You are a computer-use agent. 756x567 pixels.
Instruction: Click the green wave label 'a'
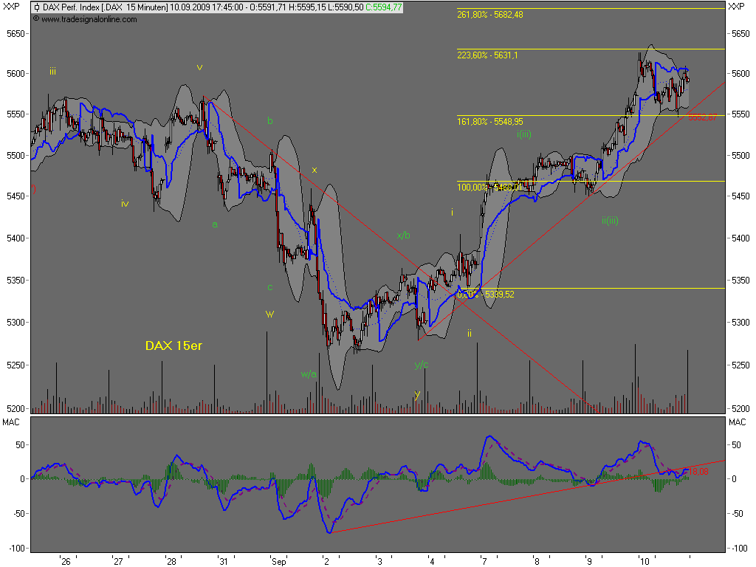(x=215, y=224)
